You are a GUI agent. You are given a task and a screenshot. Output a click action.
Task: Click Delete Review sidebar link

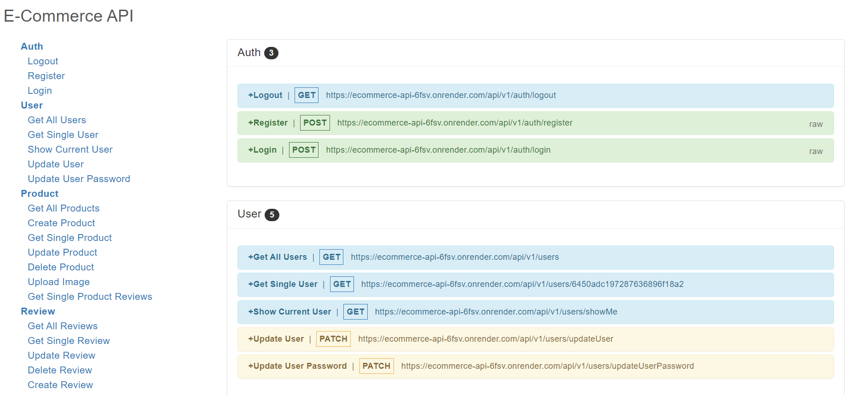click(x=60, y=370)
